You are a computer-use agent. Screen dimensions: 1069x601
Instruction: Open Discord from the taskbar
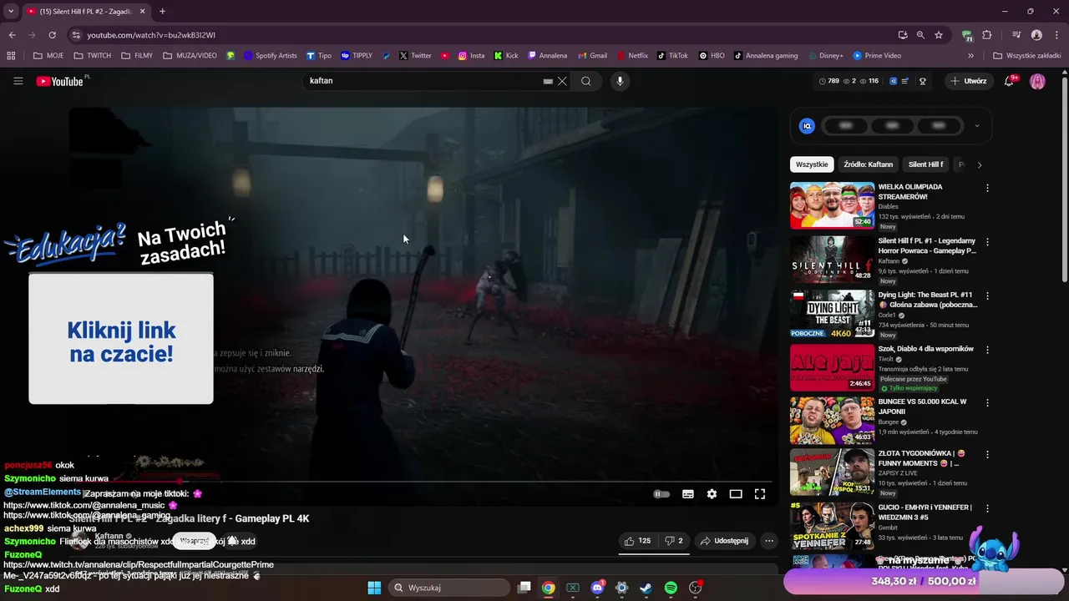point(597,588)
